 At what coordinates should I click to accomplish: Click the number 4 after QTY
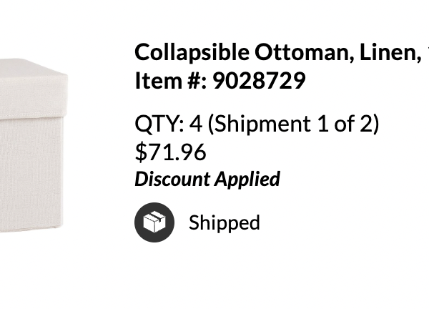click(x=196, y=124)
